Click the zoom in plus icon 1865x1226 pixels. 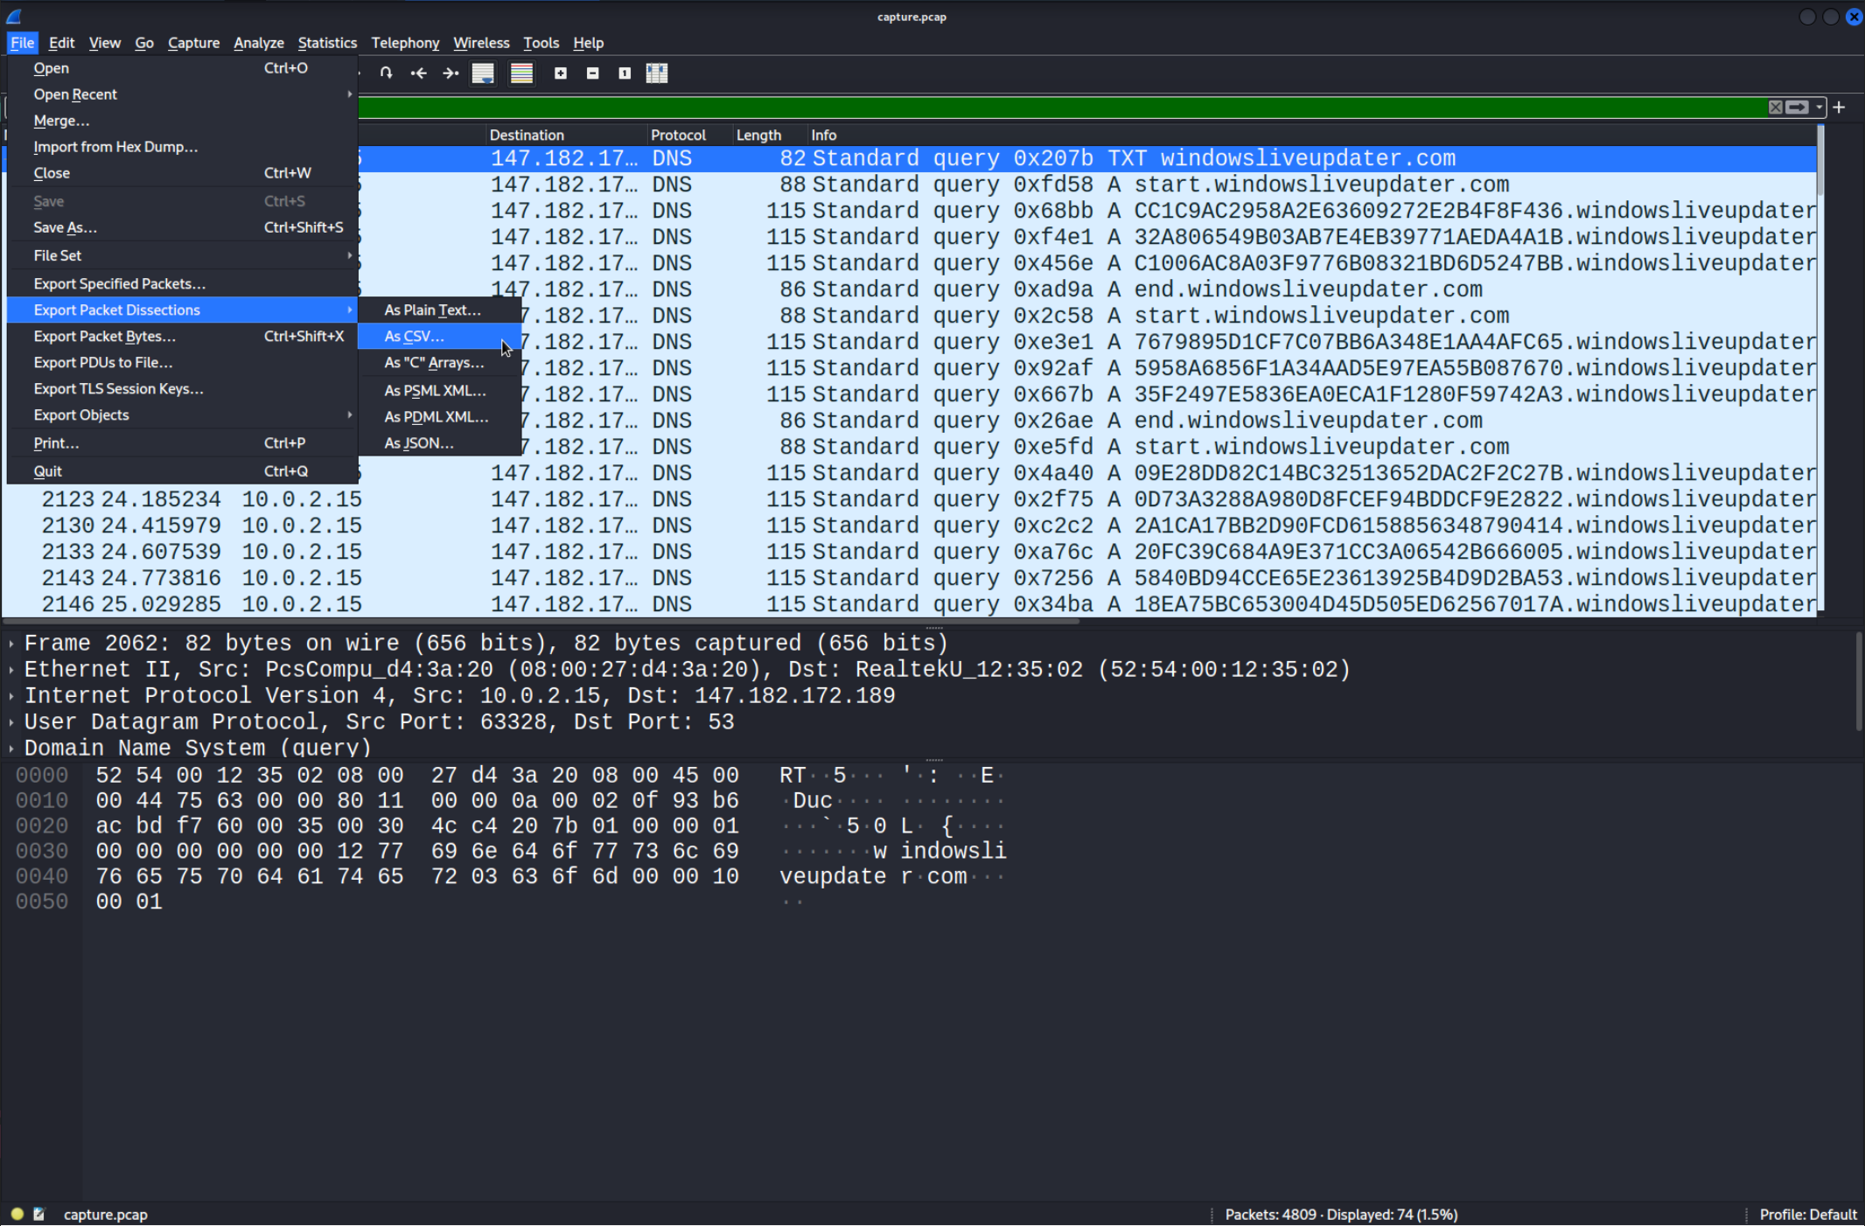coord(561,73)
